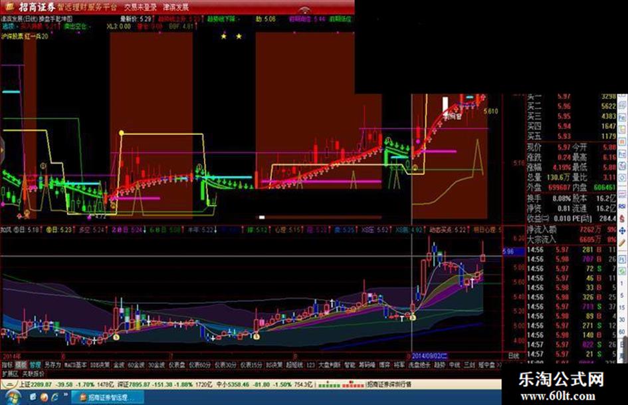
Task: Choose the 30金波 tab
Action: (157, 365)
